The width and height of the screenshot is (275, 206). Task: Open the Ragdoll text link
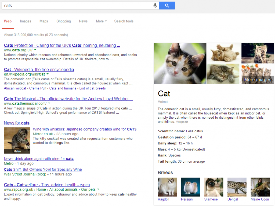click(x=164, y=199)
